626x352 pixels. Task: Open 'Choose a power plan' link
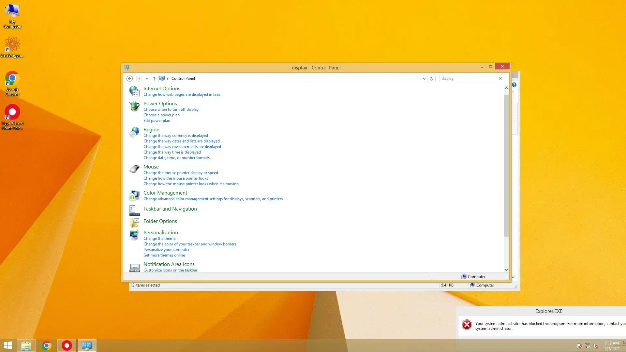click(x=161, y=115)
